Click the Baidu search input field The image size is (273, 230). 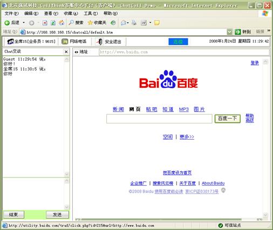click(x=159, y=119)
